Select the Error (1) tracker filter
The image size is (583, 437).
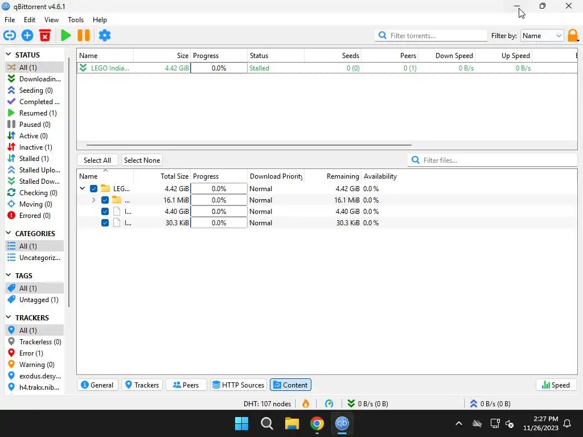coord(35,353)
